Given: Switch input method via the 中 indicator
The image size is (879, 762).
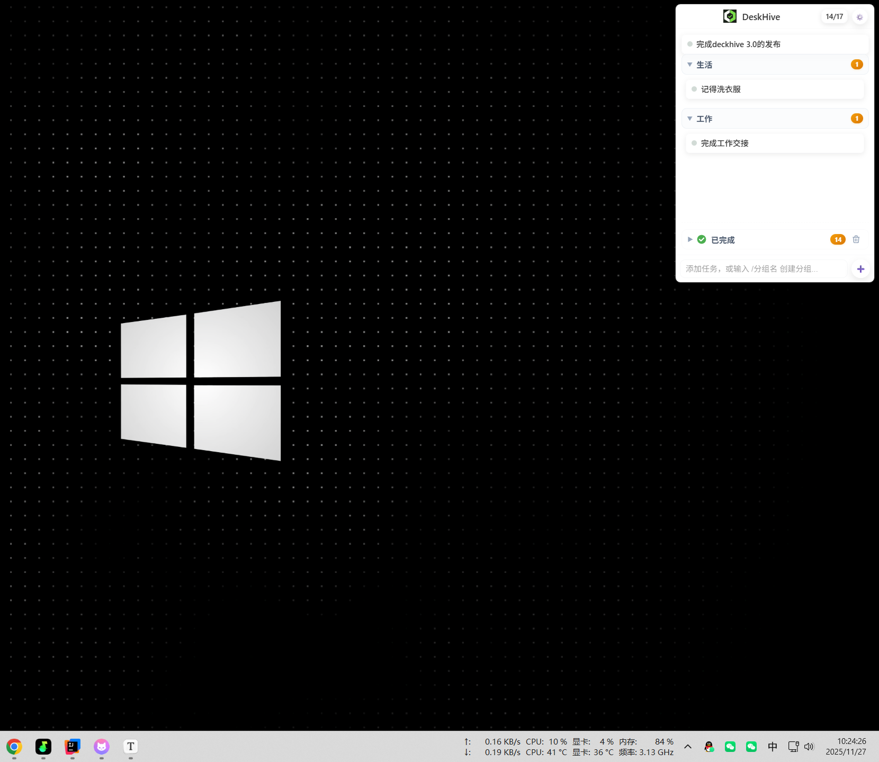Looking at the screenshot, I should pyautogui.click(x=772, y=747).
